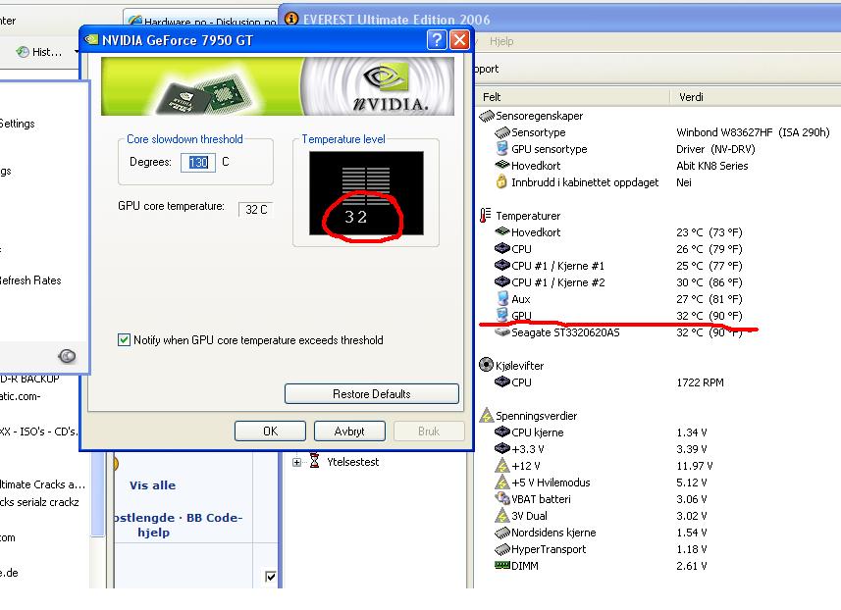
Task: Click the GPU sensortype monitor icon
Action: [502, 148]
